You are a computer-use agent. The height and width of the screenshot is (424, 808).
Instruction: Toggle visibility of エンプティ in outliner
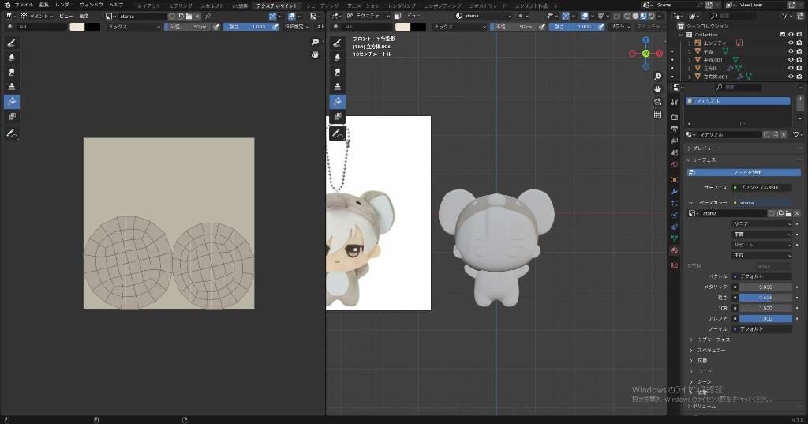pos(791,43)
